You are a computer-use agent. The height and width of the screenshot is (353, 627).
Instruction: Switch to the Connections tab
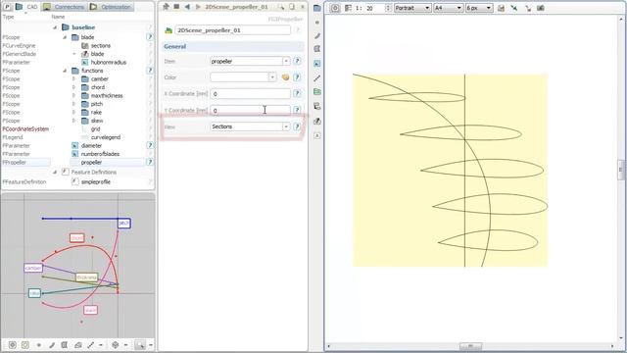pos(65,7)
